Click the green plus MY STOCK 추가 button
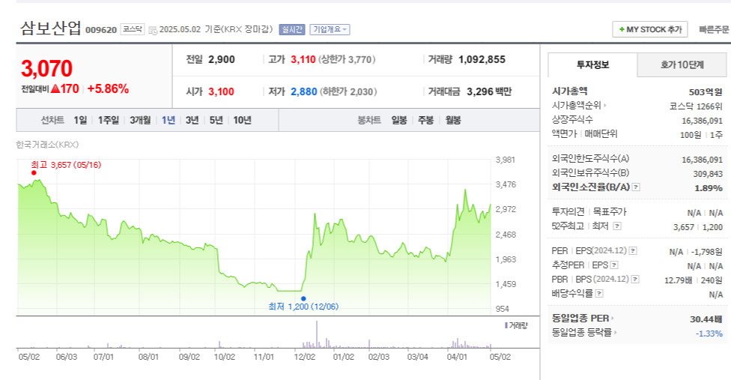Image resolution: width=731 pixels, height=380 pixels. (x=649, y=29)
